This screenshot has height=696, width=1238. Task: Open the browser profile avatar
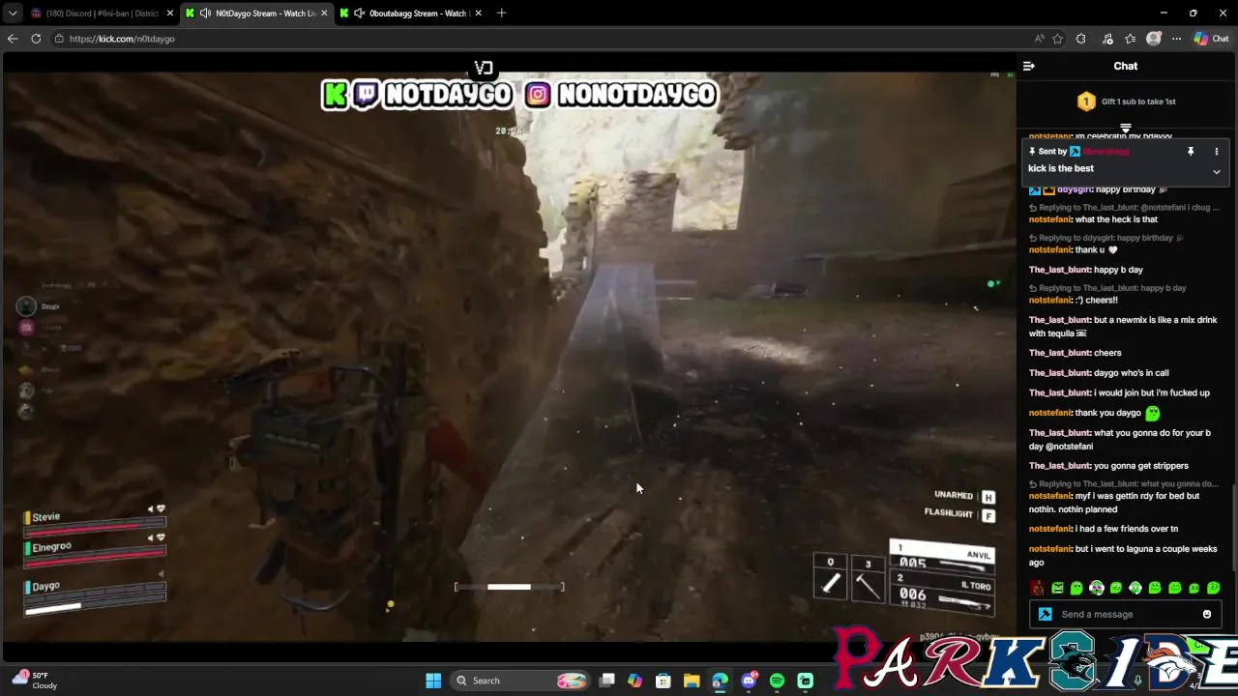coord(1153,39)
